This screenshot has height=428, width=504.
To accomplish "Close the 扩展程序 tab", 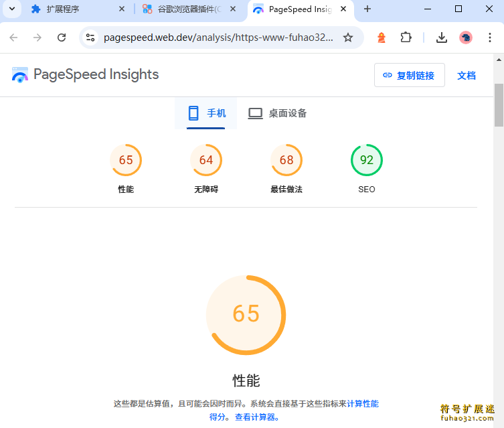I will 122,9.
